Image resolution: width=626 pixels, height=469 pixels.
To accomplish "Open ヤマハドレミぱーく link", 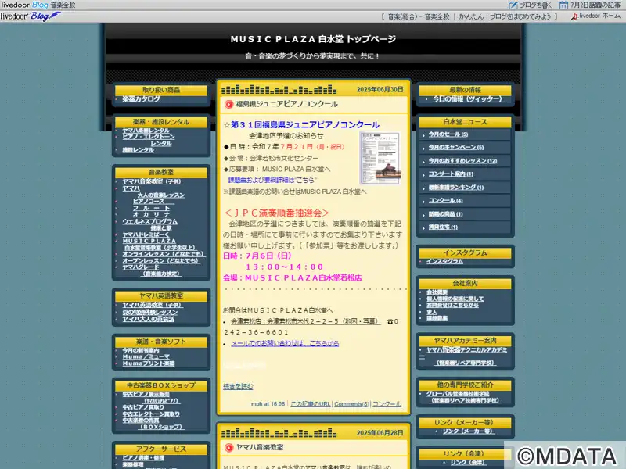I will (146, 234).
